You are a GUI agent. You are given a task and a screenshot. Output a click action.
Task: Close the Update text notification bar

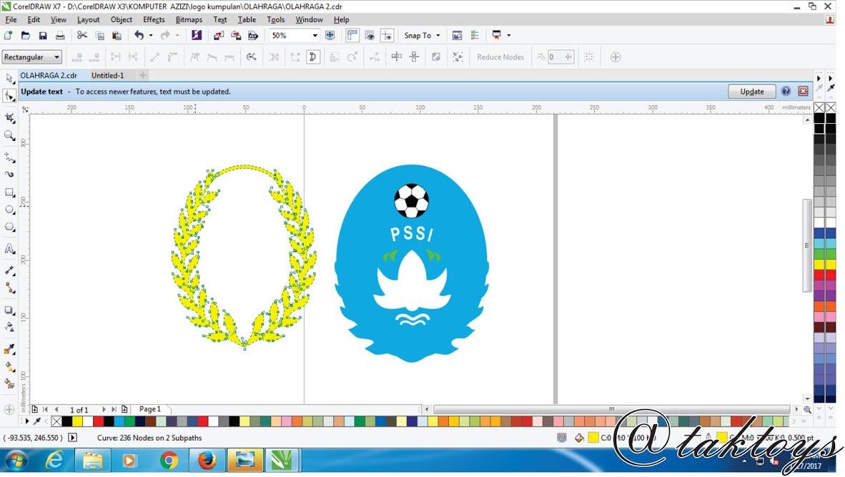coord(803,91)
